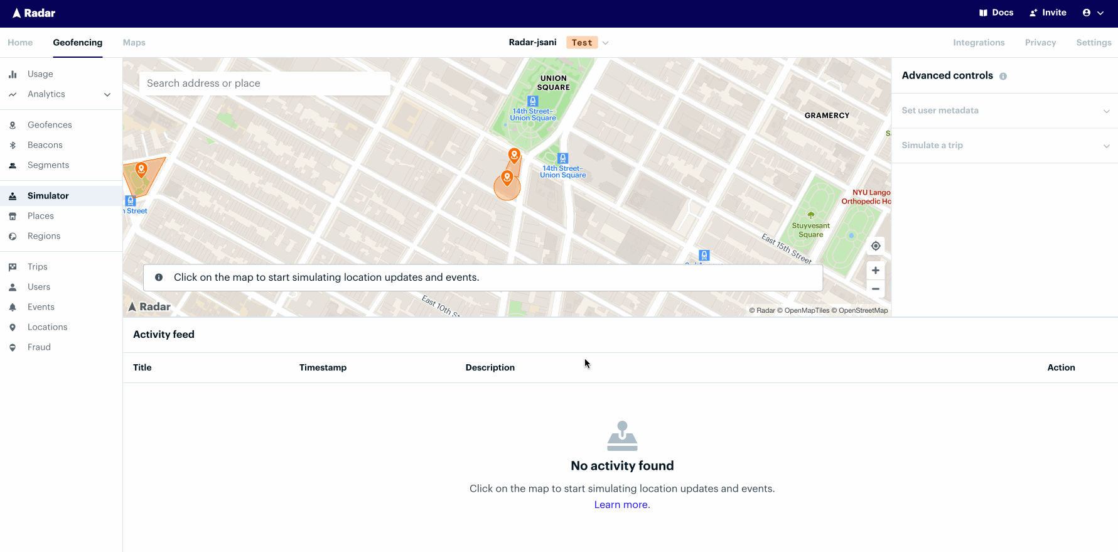
Task: Click the 14th Street-Union Square station icon in park
Action: point(533,101)
